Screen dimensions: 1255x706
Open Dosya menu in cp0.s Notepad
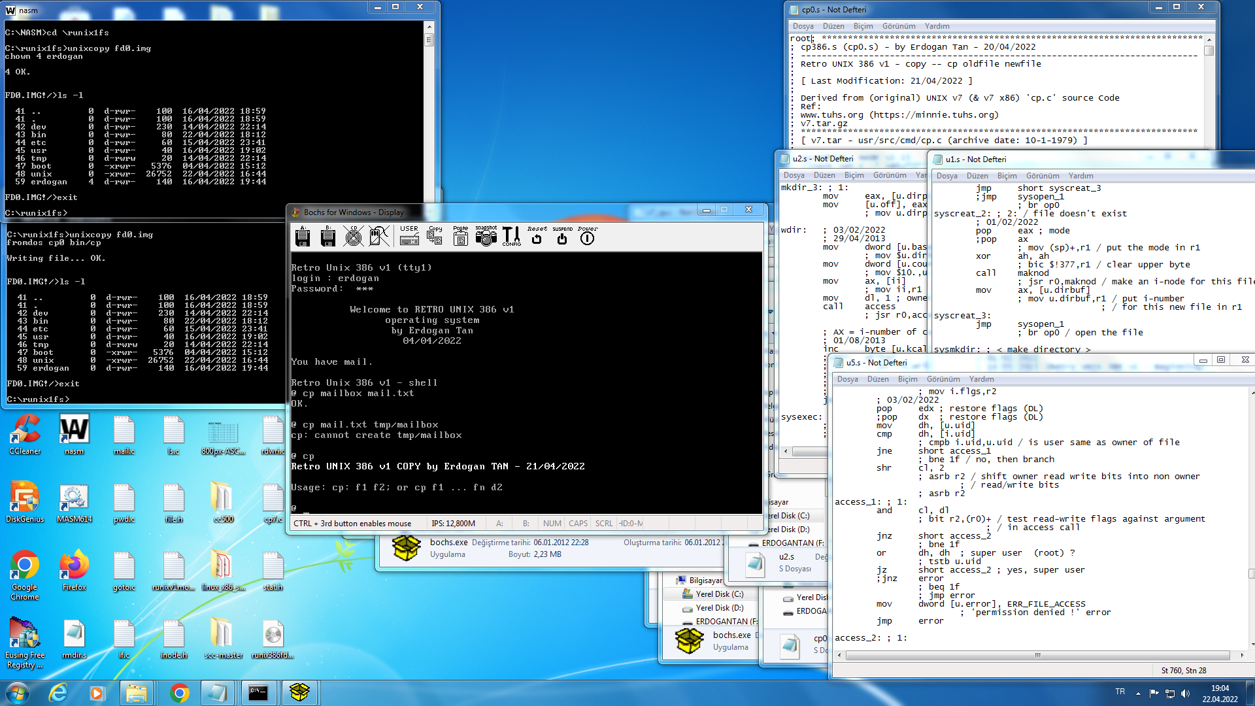803,26
